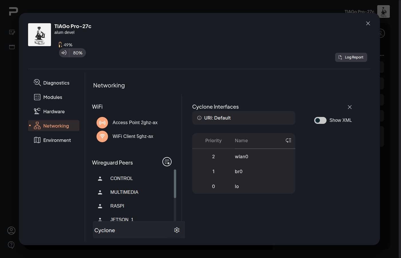Sort by Priority column header
Screen dimensions: 401x258
[x=213, y=140]
